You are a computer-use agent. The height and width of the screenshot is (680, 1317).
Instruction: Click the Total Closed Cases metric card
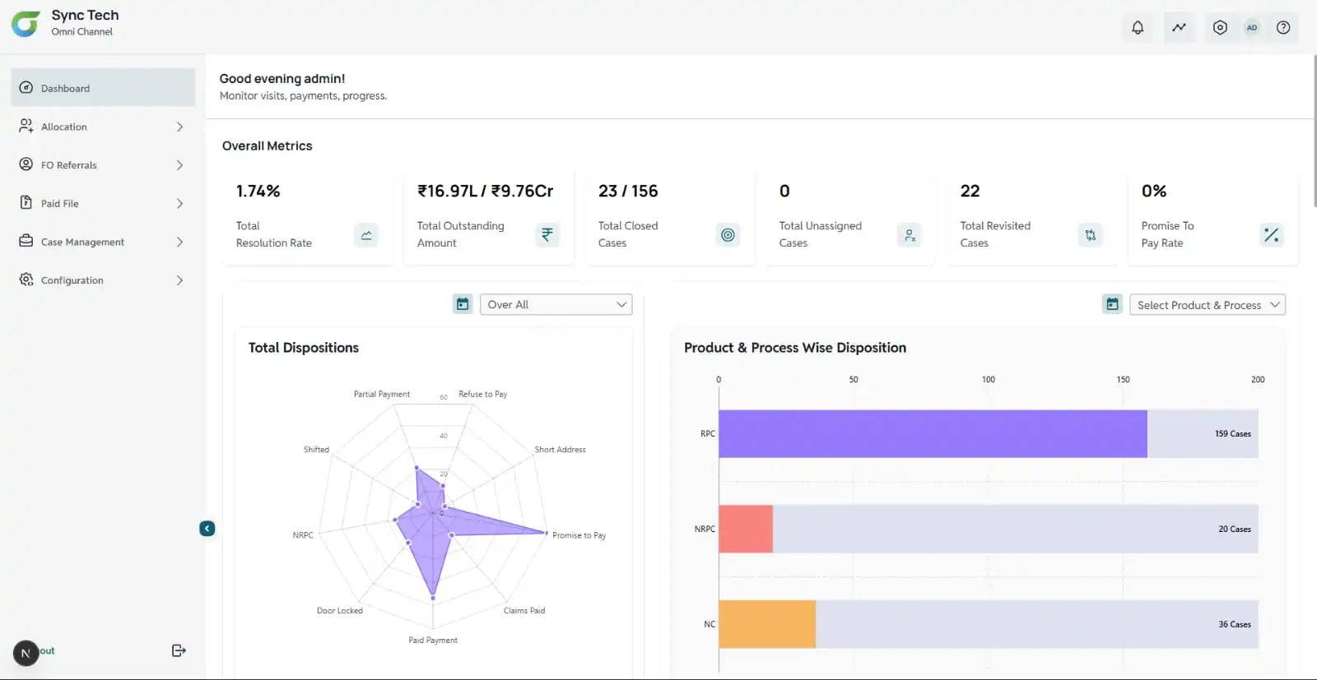point(669,218)
